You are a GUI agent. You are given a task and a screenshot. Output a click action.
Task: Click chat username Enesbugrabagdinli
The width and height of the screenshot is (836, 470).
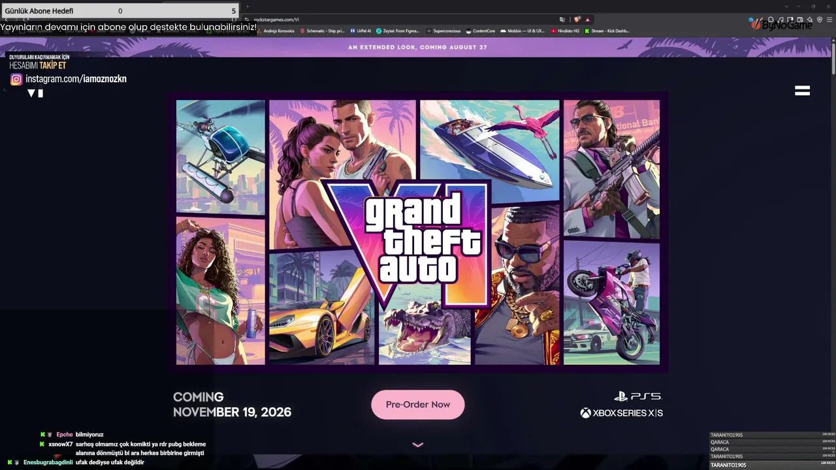coord(48,463)
